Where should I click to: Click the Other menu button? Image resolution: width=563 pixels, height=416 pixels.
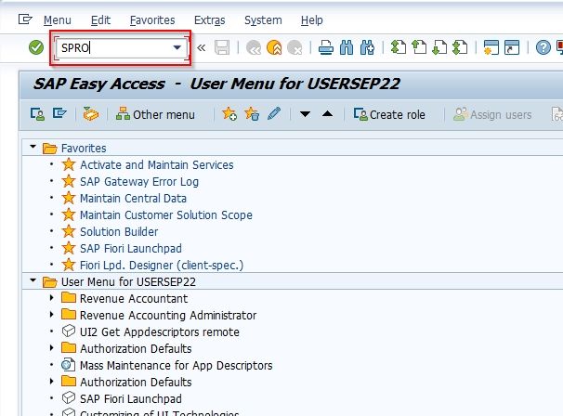[155, 114]
